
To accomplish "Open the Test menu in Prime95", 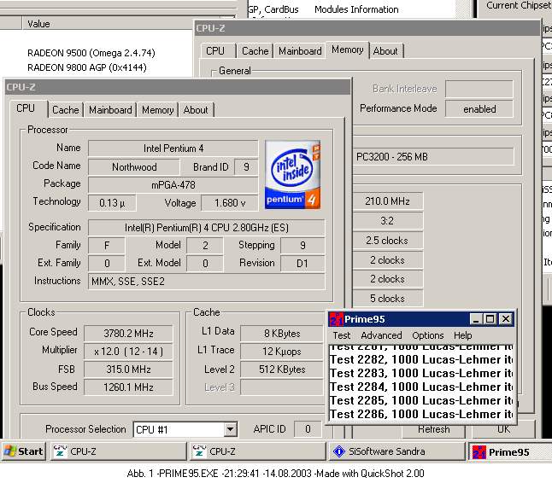I will point(342,335).
